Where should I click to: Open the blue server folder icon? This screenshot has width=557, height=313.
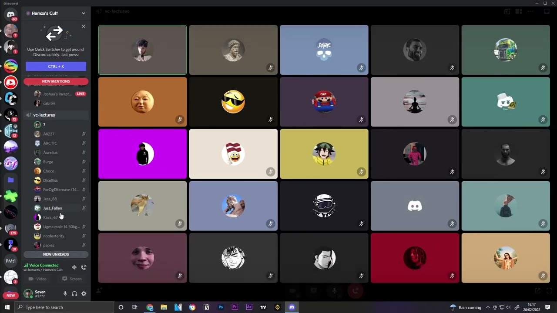[11, 180]
